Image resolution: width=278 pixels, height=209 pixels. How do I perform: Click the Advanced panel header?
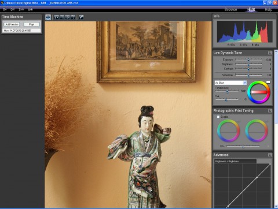click(243, 155)
